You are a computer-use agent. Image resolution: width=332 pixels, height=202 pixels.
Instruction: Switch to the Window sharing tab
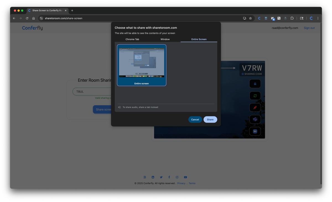[x=165, y=39]
